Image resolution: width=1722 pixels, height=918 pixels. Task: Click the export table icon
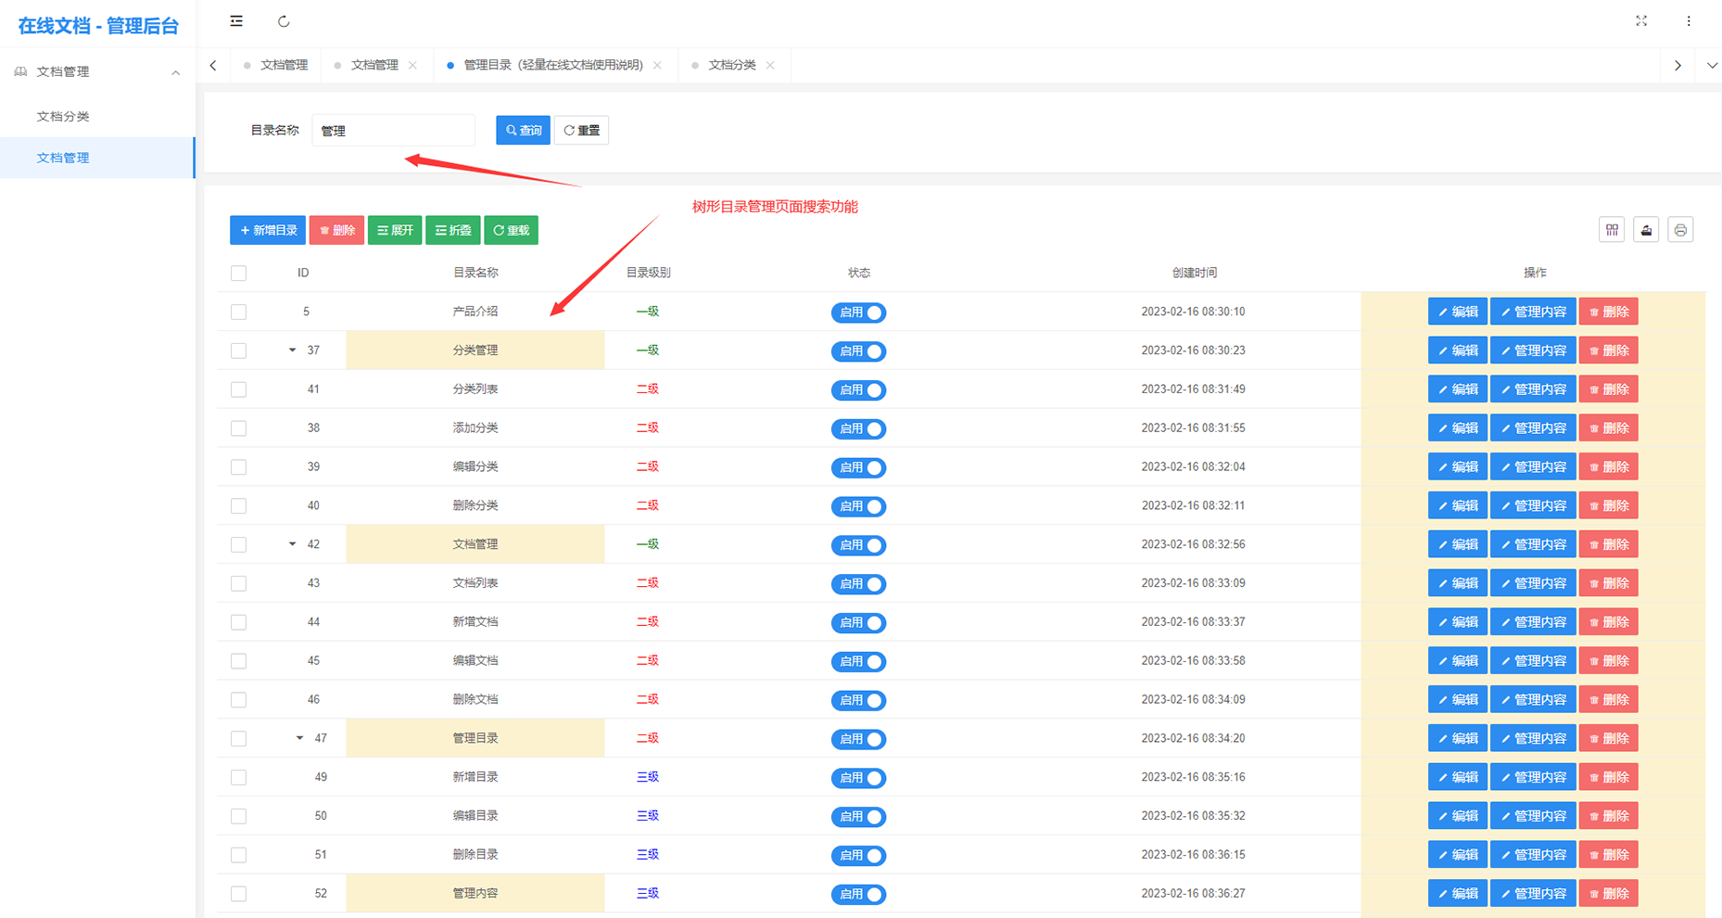(x=1646, y=230)
